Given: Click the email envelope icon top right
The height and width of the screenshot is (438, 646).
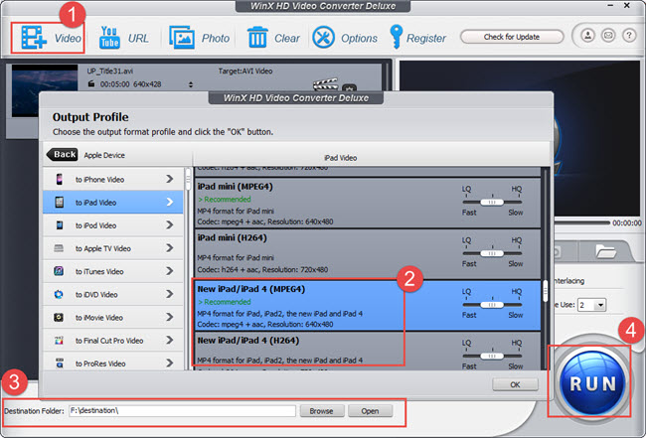Looking at the screenshot, I should pyautogui.click(x=608, y=36).
